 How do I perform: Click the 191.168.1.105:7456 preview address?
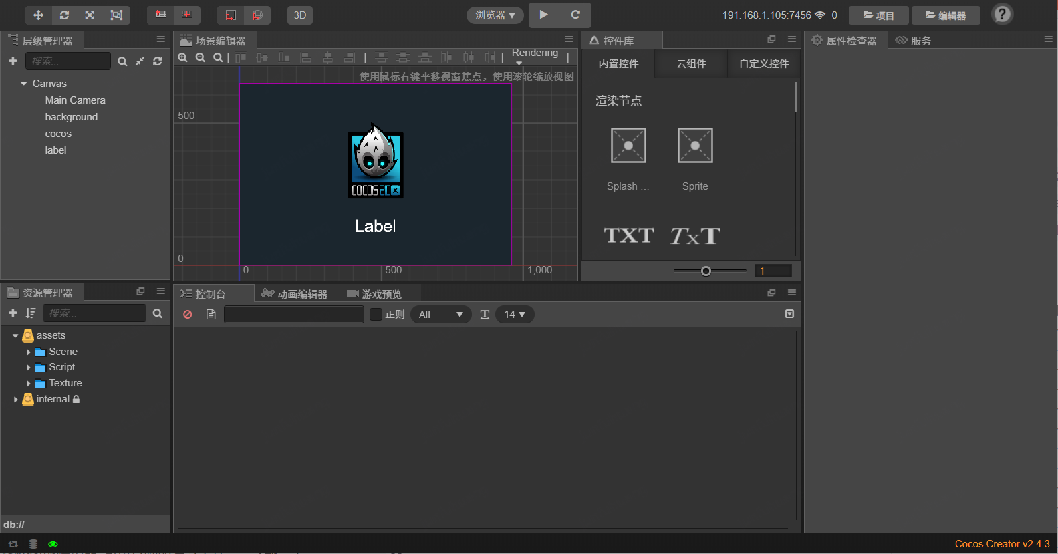click(767, 15)
